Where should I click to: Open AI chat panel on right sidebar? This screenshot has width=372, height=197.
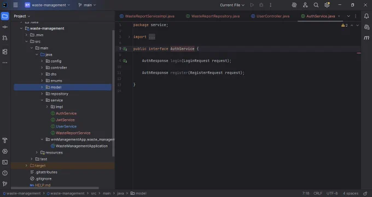[x=367, y=27]
